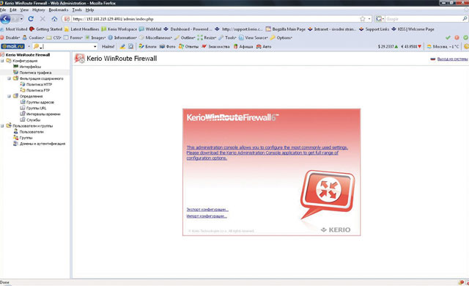
Task: Open Блоги from the mail.ru toolbar
Action: point(147,46)
